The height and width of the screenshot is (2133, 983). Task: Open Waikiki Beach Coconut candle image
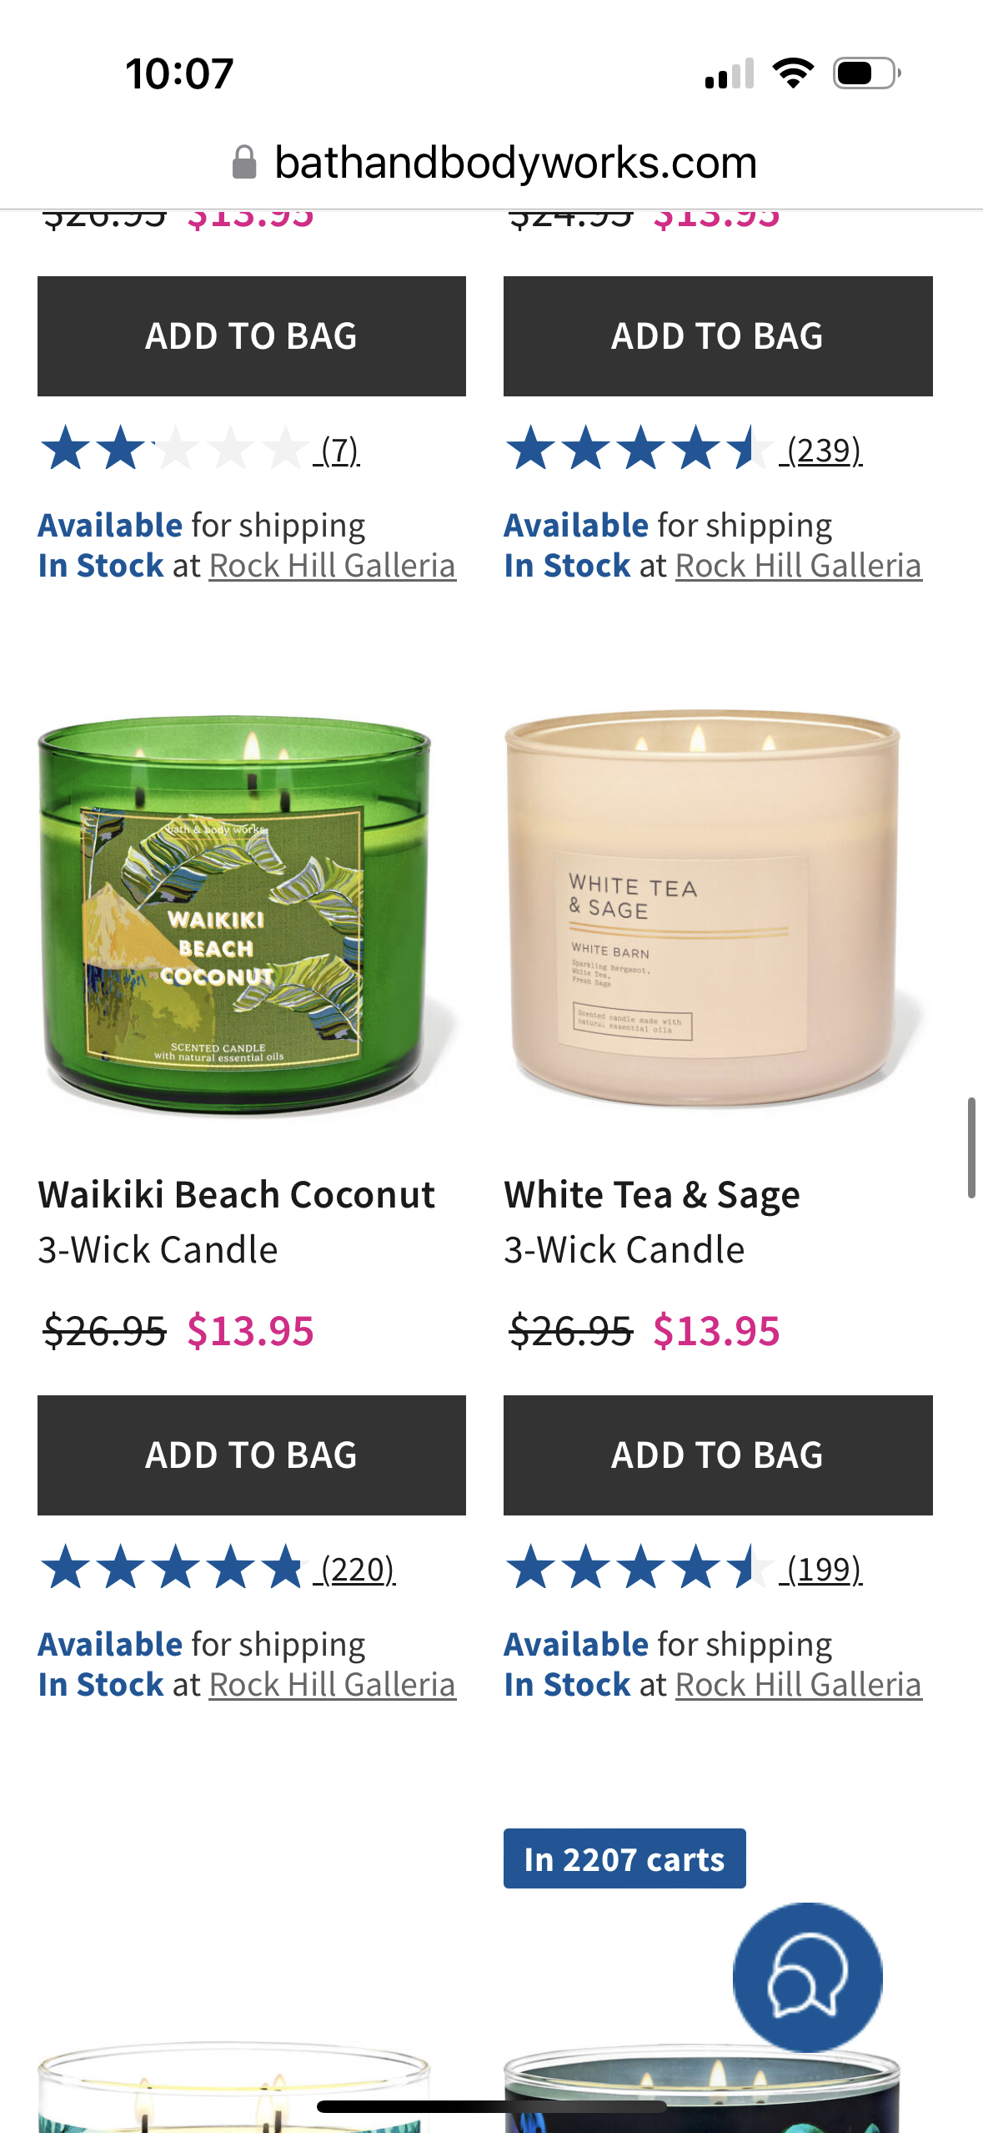(x=242, y=914)
